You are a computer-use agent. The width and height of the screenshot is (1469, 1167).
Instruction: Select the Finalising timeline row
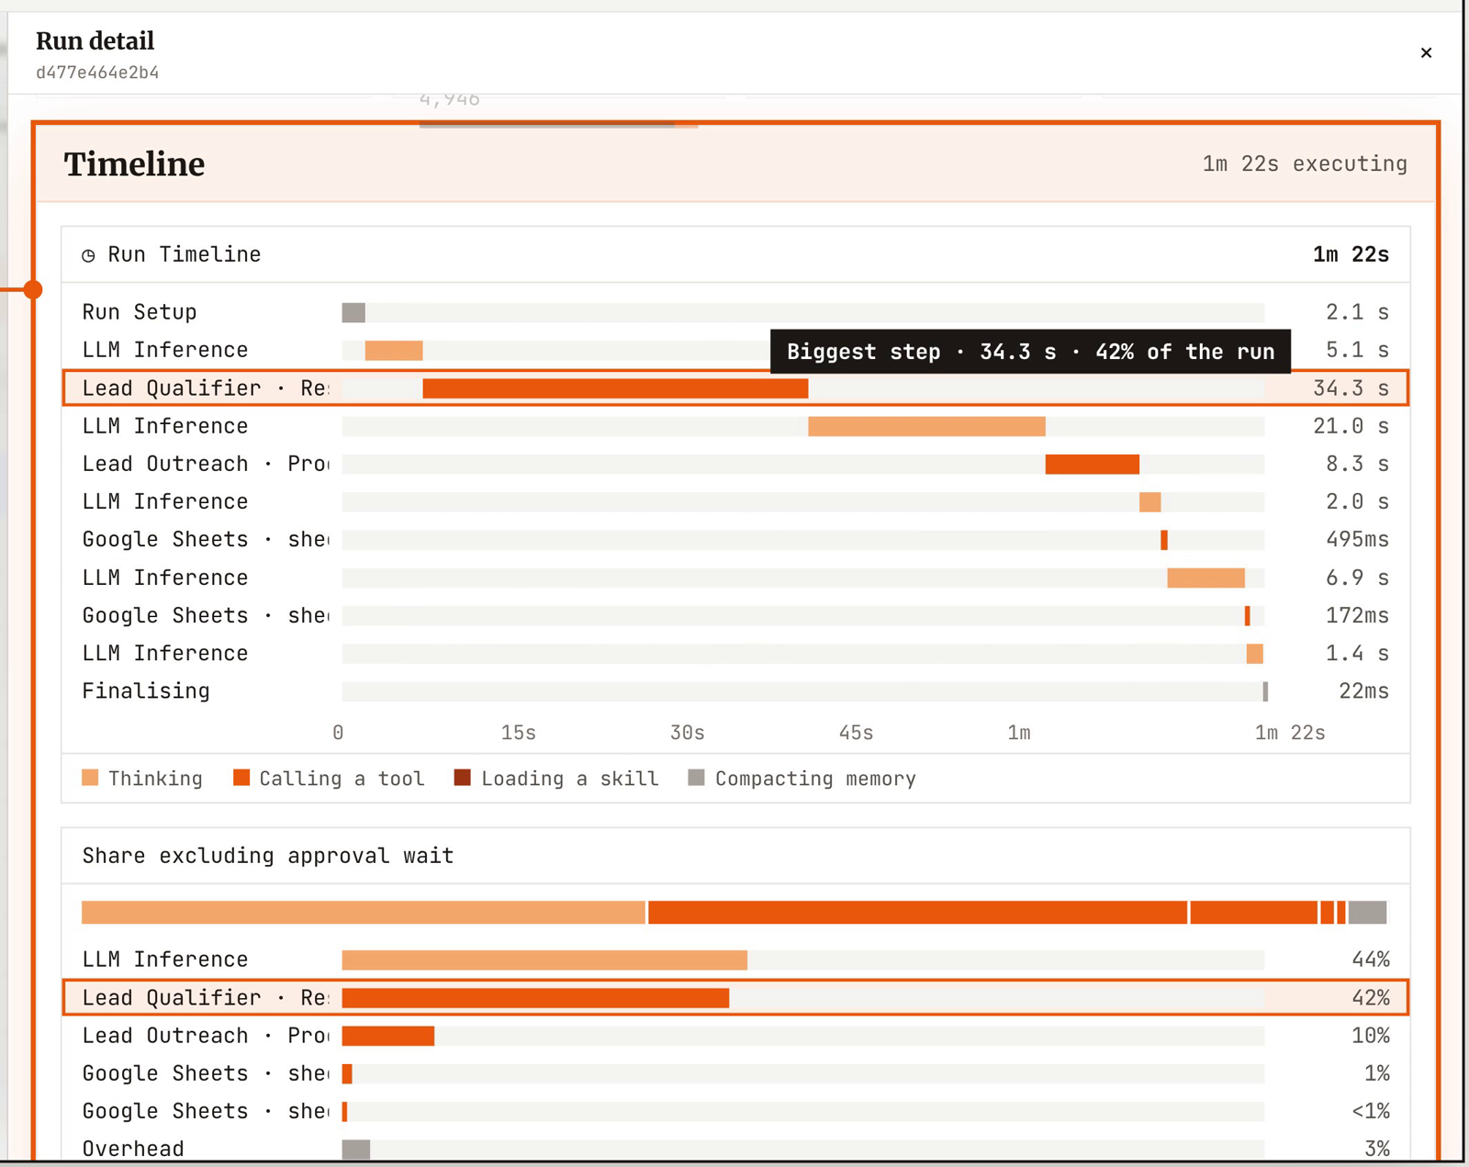pyautogui.click(x=735, y=691)
